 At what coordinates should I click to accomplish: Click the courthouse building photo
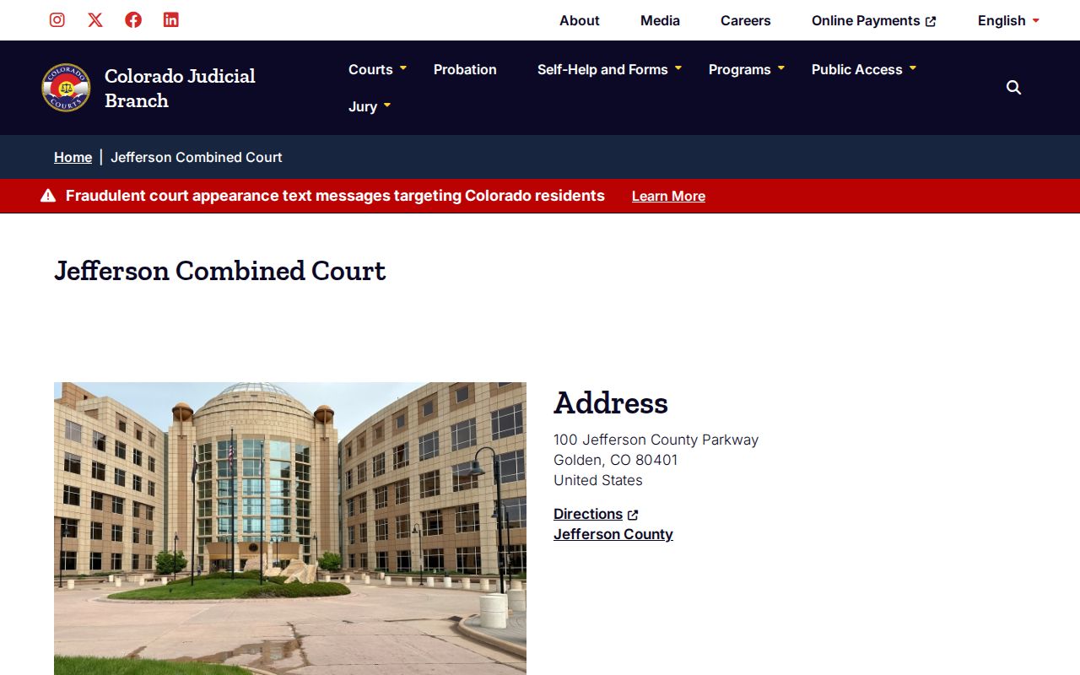click(x=290, y=528)
